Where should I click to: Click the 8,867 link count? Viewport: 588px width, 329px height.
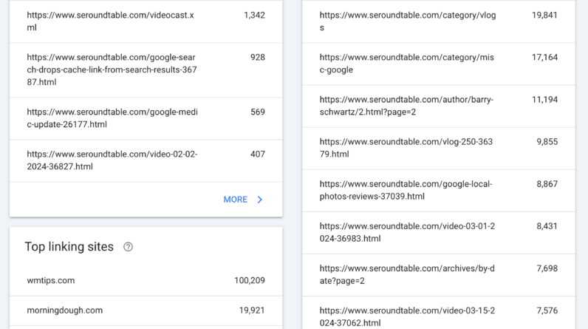tap(547, 184)
